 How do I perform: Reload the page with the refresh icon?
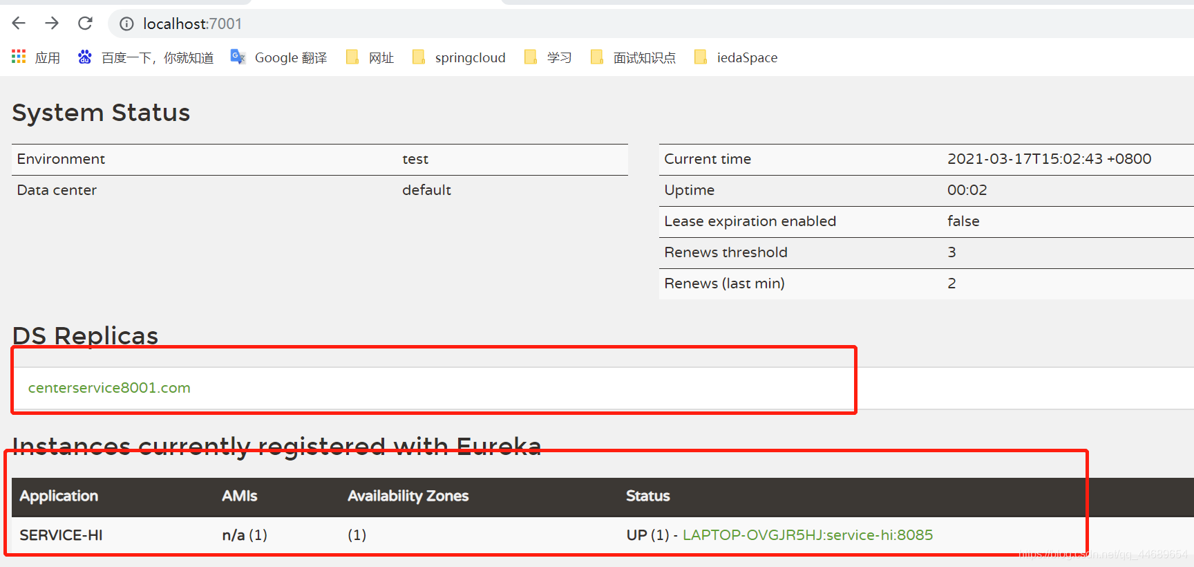point(85,24)
